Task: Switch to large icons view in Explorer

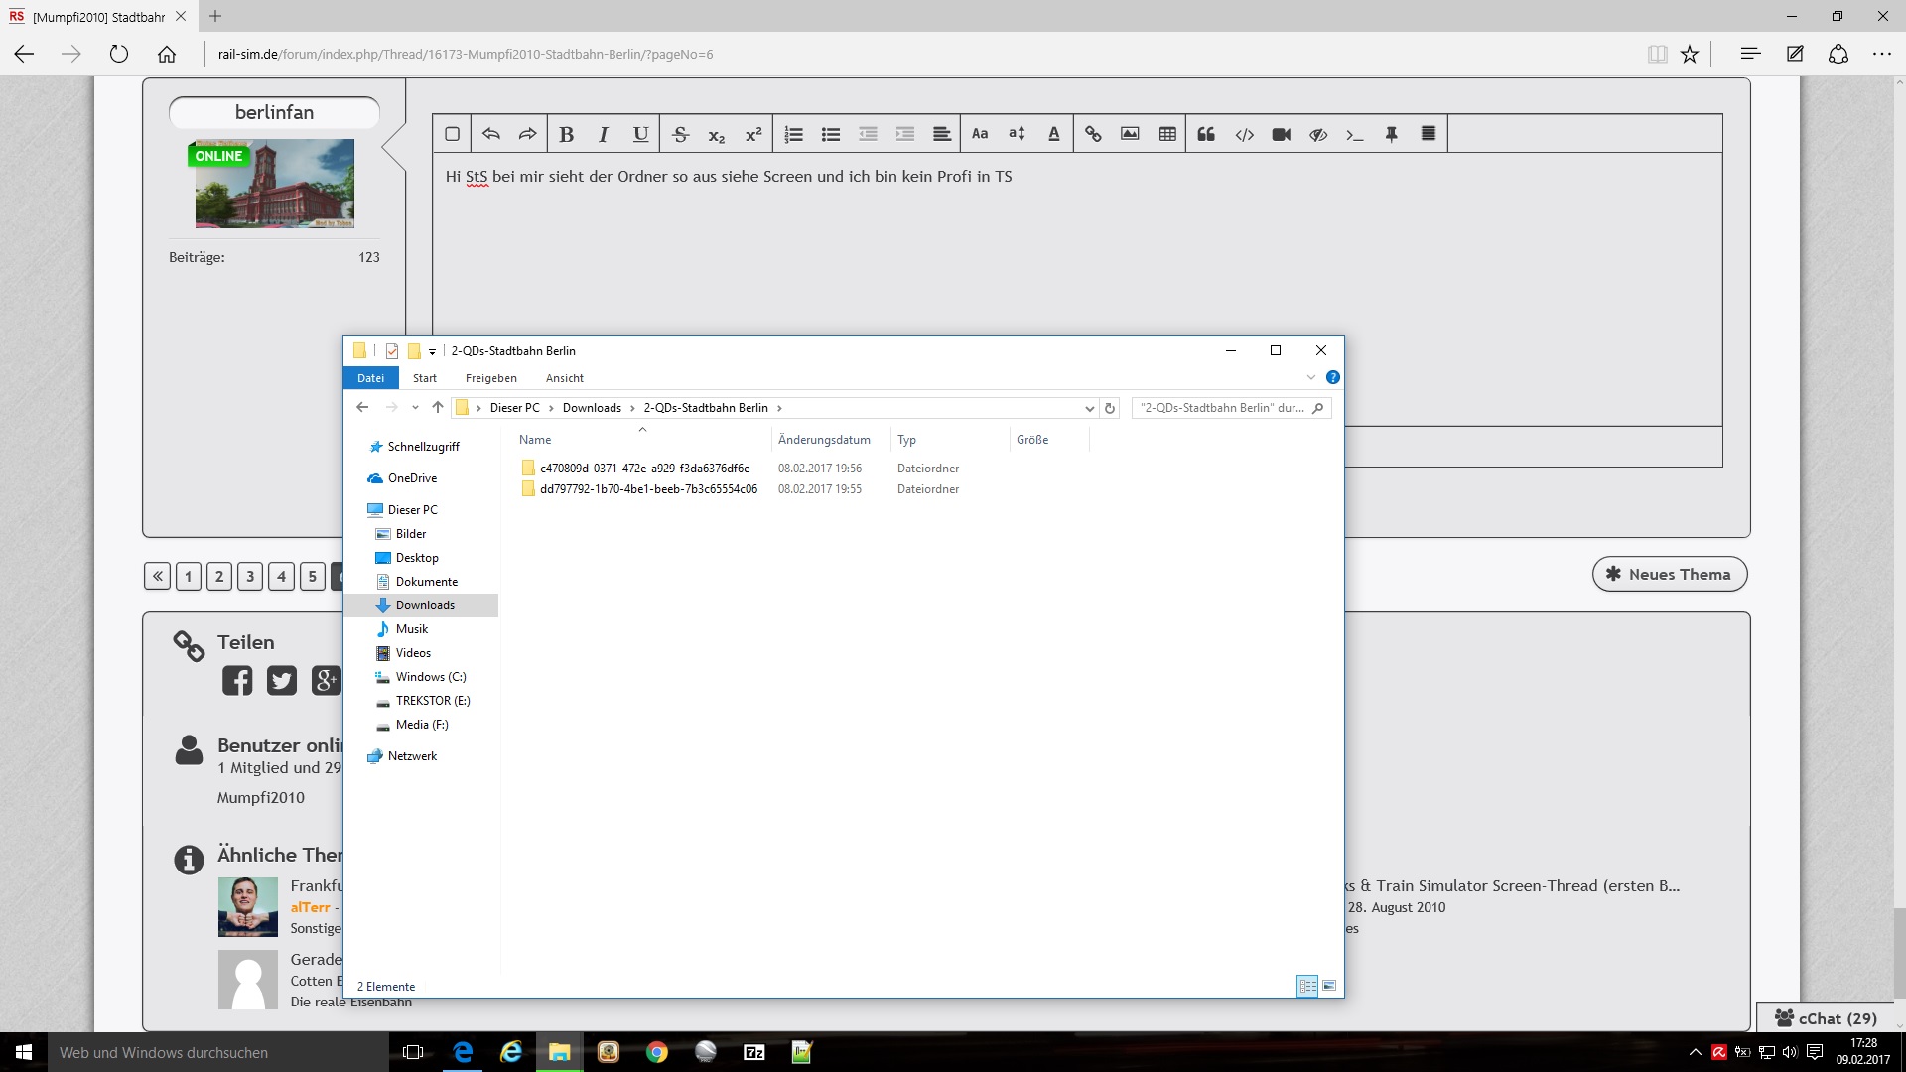Action: 1329,986
